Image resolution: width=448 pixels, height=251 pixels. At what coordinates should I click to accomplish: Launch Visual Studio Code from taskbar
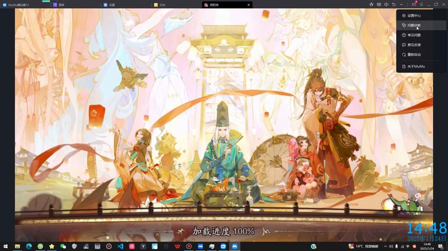[120, 246]
